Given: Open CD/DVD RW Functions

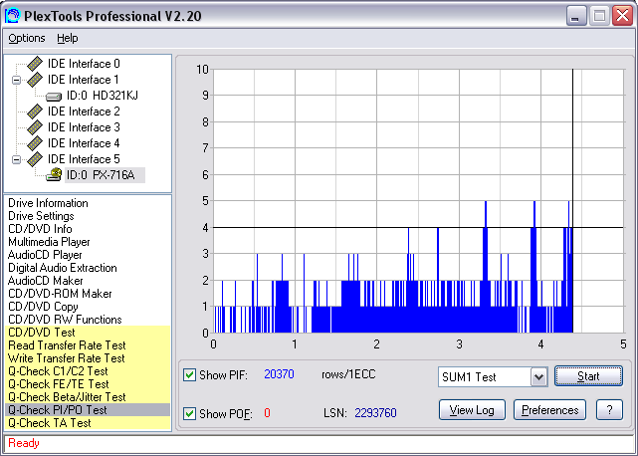Looking at the screenshot, I should coord(65,320).
